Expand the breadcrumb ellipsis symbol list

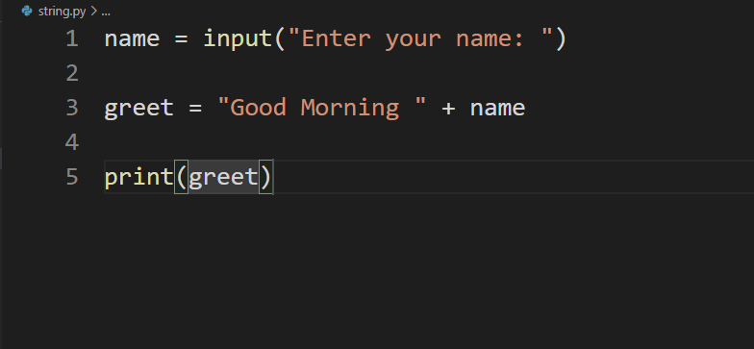(106, 12)
